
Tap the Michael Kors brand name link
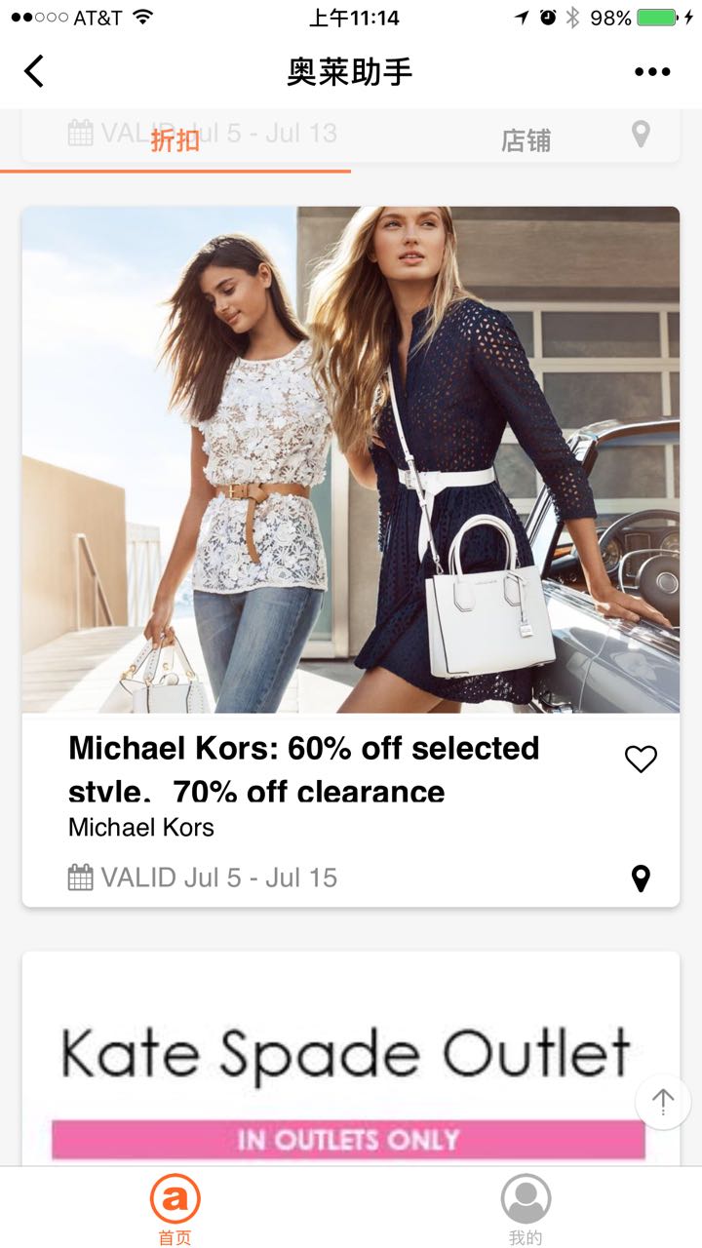141,828
